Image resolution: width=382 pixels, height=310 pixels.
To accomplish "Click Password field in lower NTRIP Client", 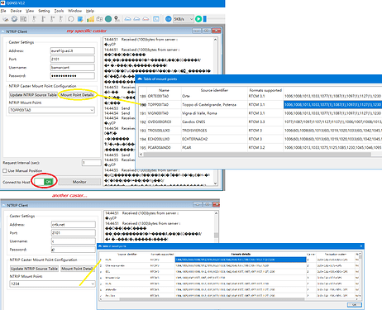I will click(x=74, y=250).
